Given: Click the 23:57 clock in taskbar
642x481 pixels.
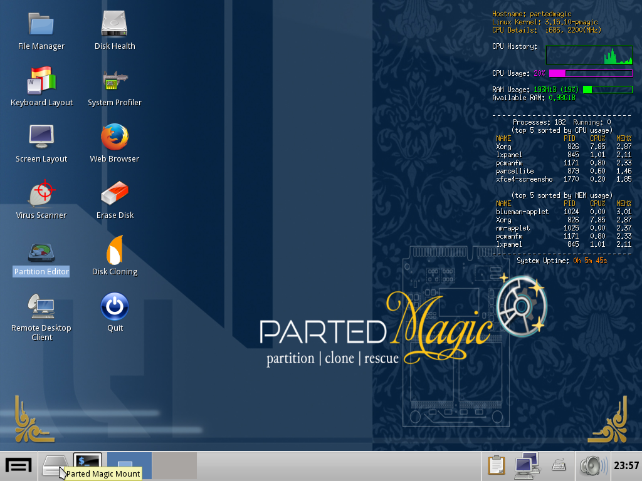Looking at the screenshot, I should [x=626, y=465].
